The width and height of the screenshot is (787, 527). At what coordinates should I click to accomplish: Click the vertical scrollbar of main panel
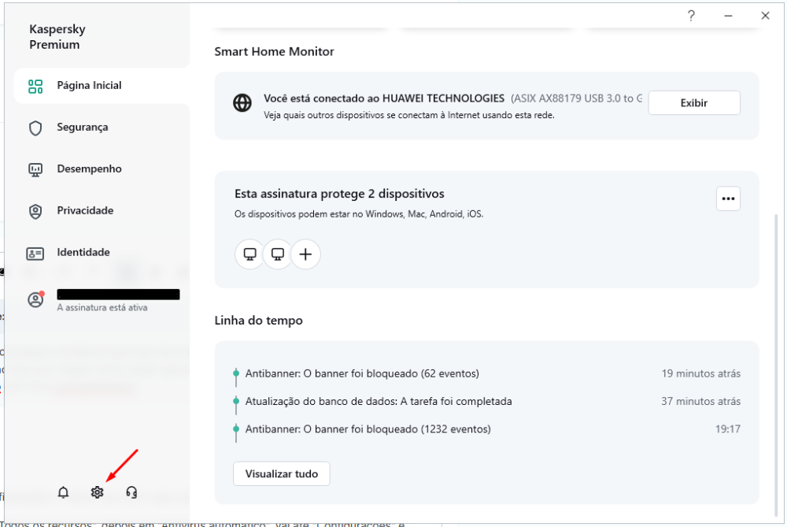776,366
